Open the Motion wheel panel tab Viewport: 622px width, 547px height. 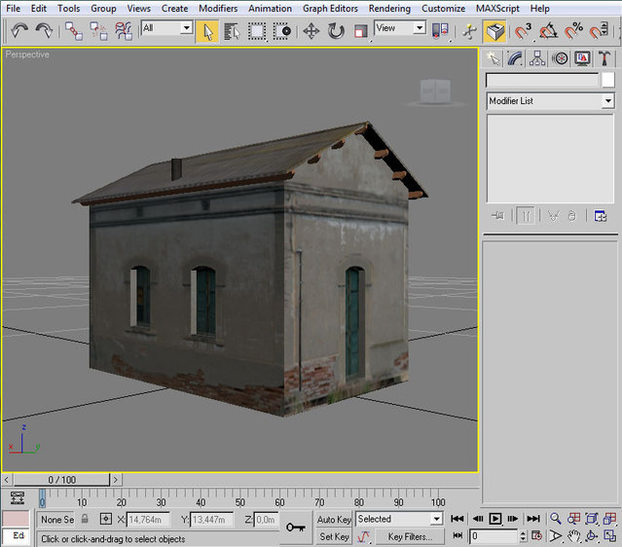point(560,58)
